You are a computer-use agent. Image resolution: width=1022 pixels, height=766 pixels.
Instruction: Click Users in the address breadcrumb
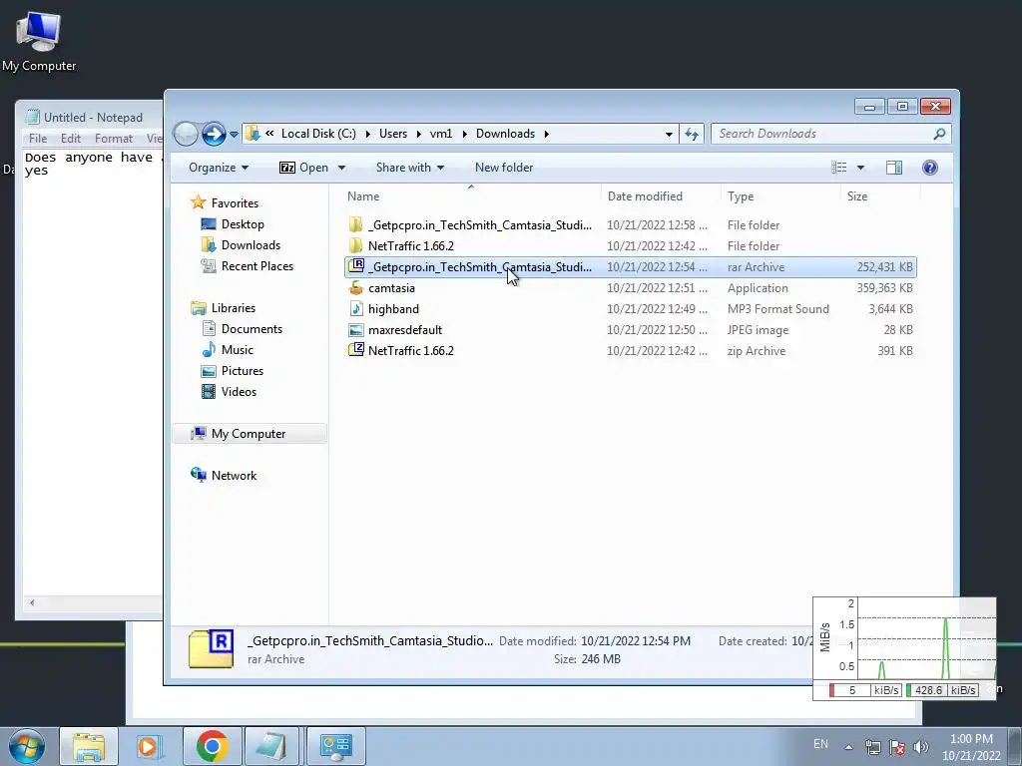[393, 134]
